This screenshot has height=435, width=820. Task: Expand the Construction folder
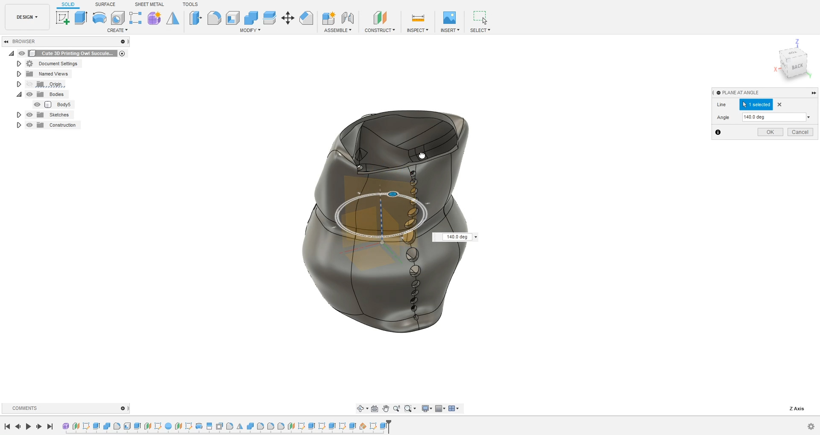(x=19, y=125)
